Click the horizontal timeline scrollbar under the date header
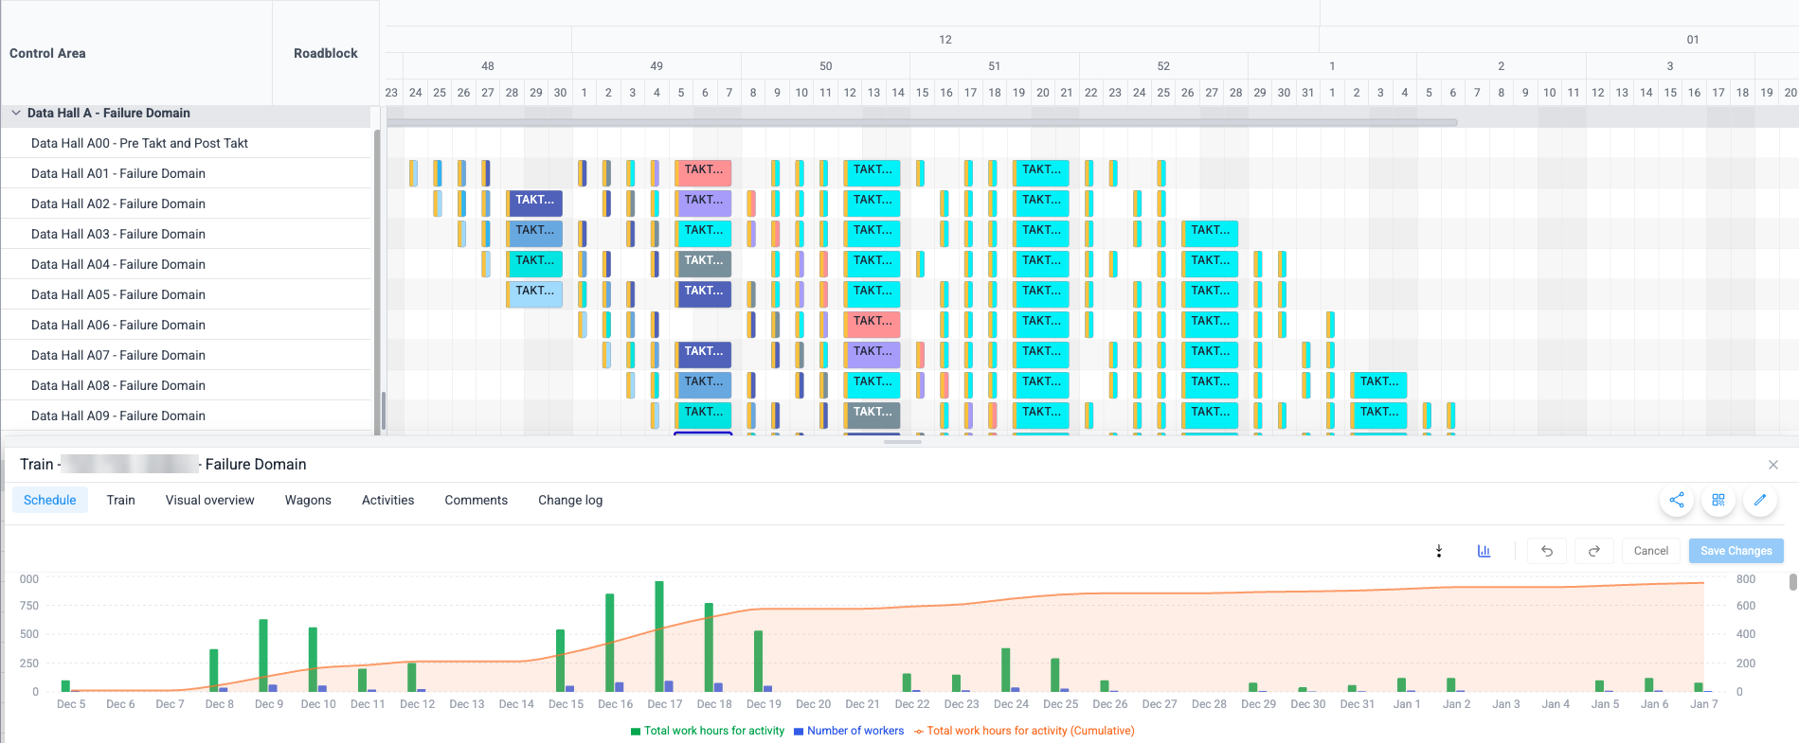Viewport: 1799px width, 743px height. 922,122
